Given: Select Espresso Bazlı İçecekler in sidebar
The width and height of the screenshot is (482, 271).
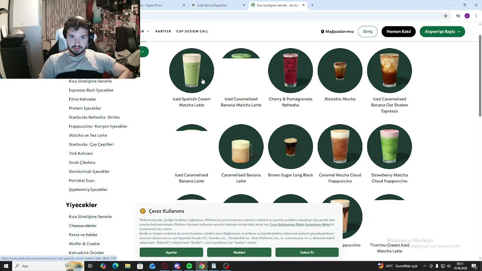Looking at the screenshot, I should click(x=91, y=90).
